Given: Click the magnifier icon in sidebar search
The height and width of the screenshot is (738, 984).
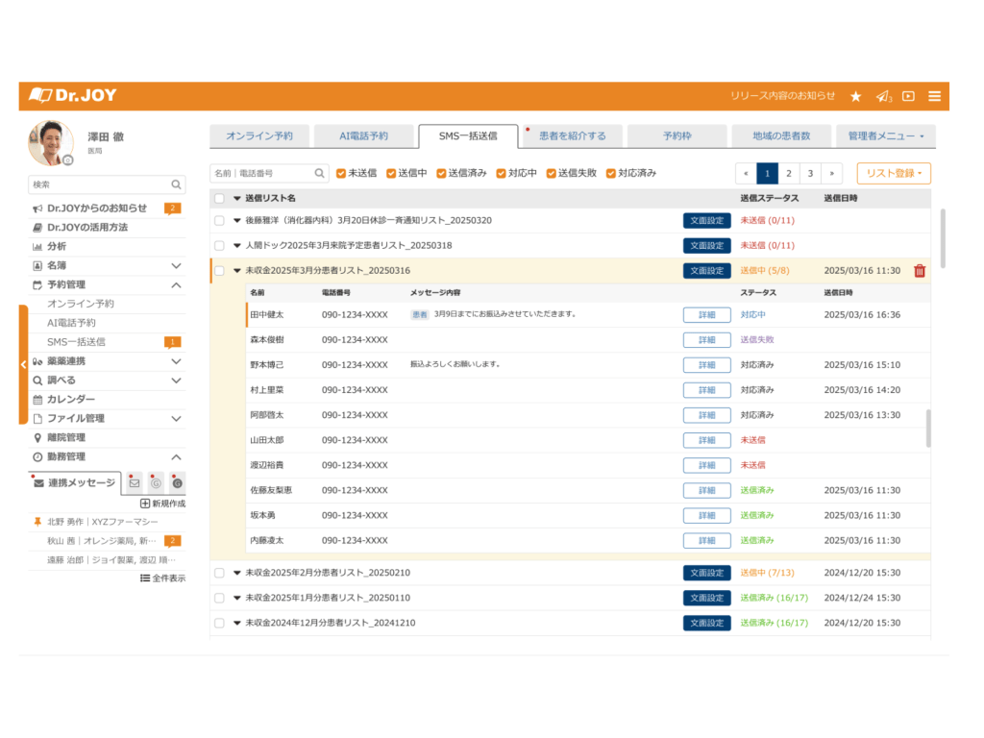Looking at the screenshot, I should point(177,184).
